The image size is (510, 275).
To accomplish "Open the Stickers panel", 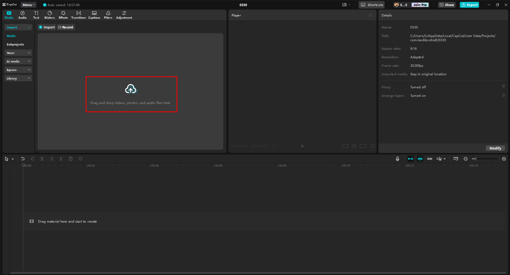I will point(49,15).
